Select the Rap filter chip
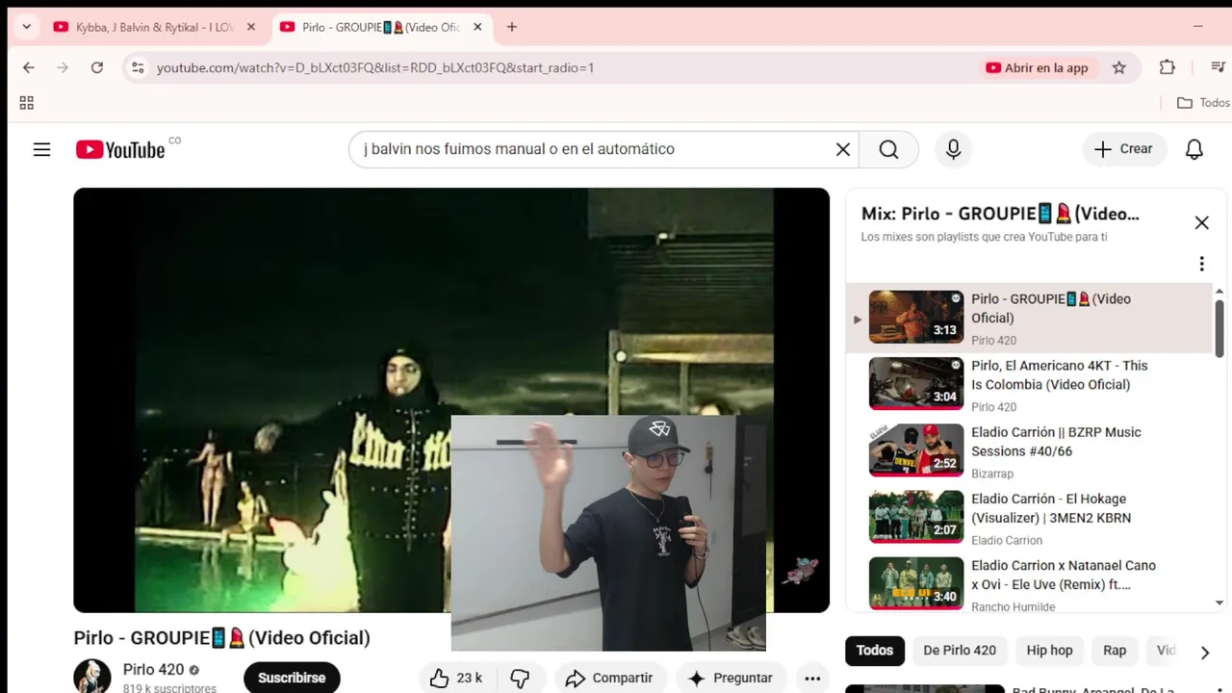 [1115, 651]
